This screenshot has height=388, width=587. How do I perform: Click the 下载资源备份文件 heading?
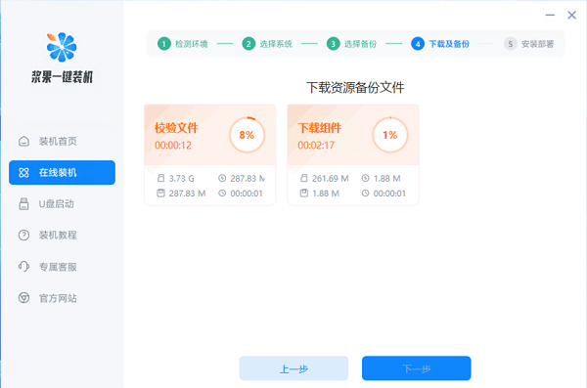point(355,88)
